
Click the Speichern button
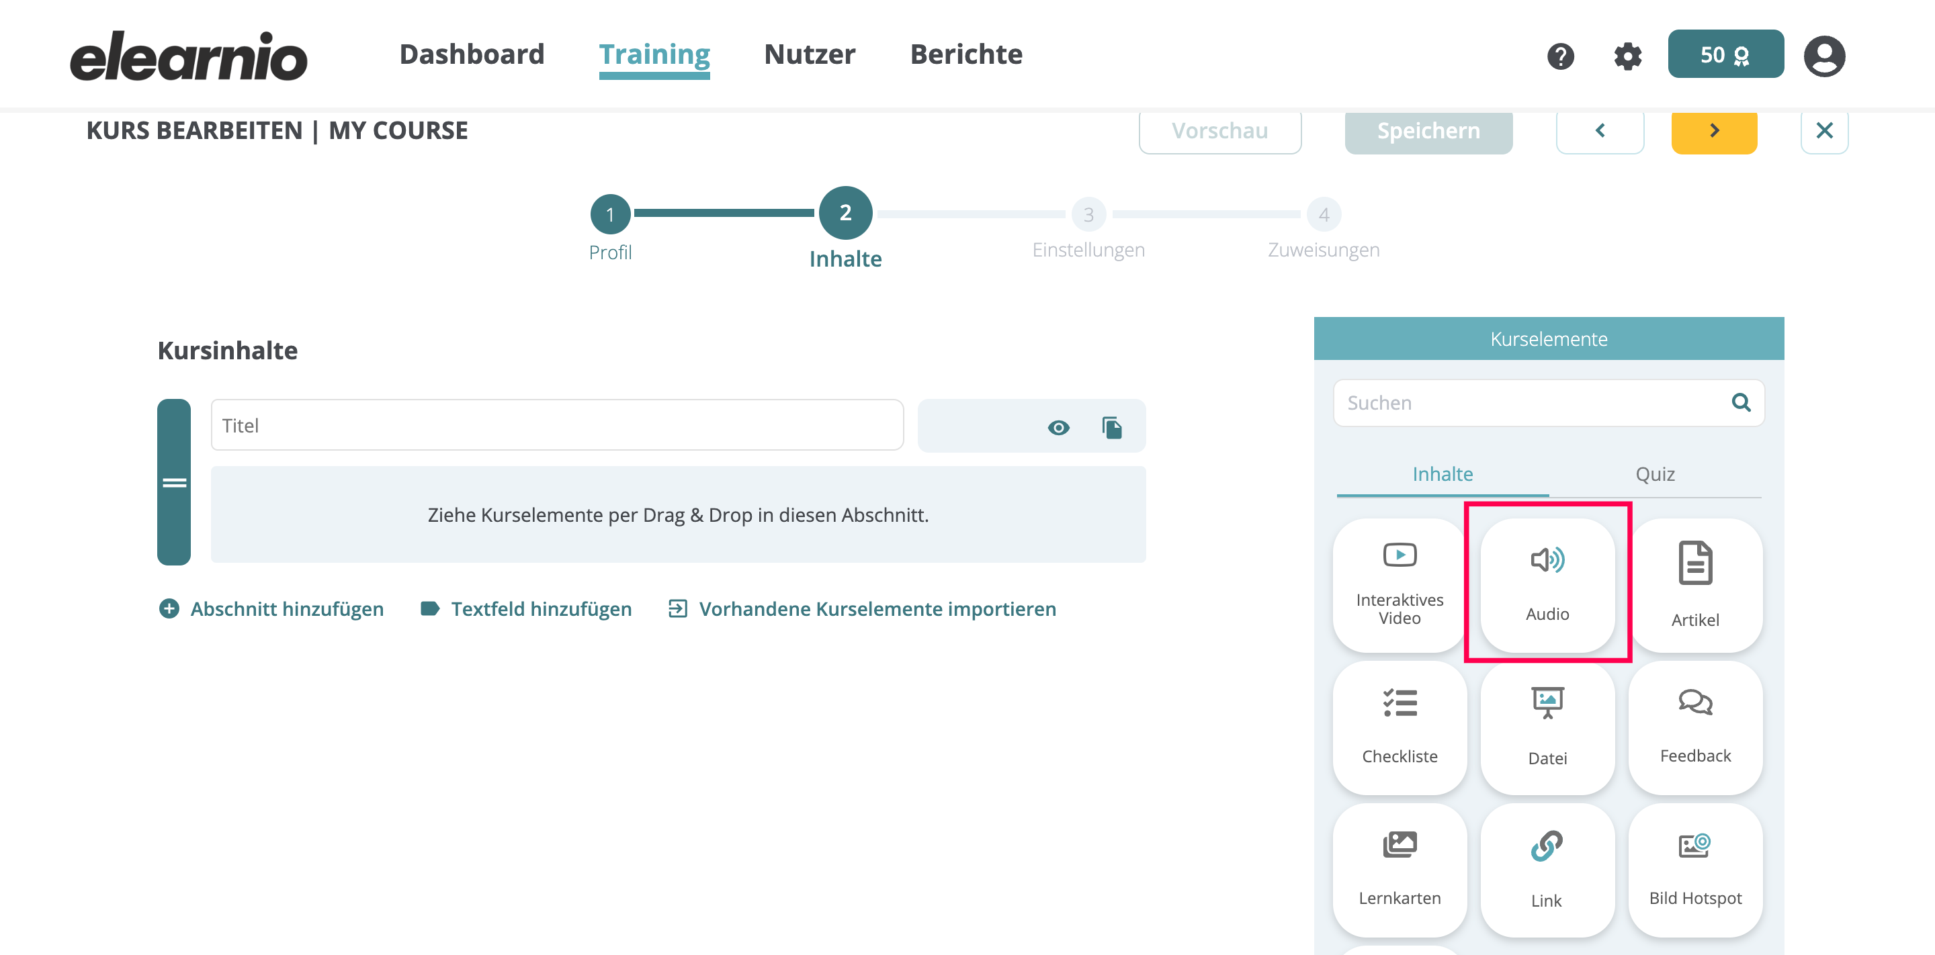pos(1428,132)
